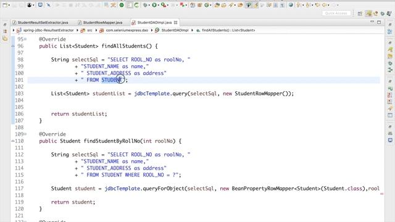Click the Run with coverage icon
The height and width of the screenshot is (222, 395).
click(x=164, y=5)
